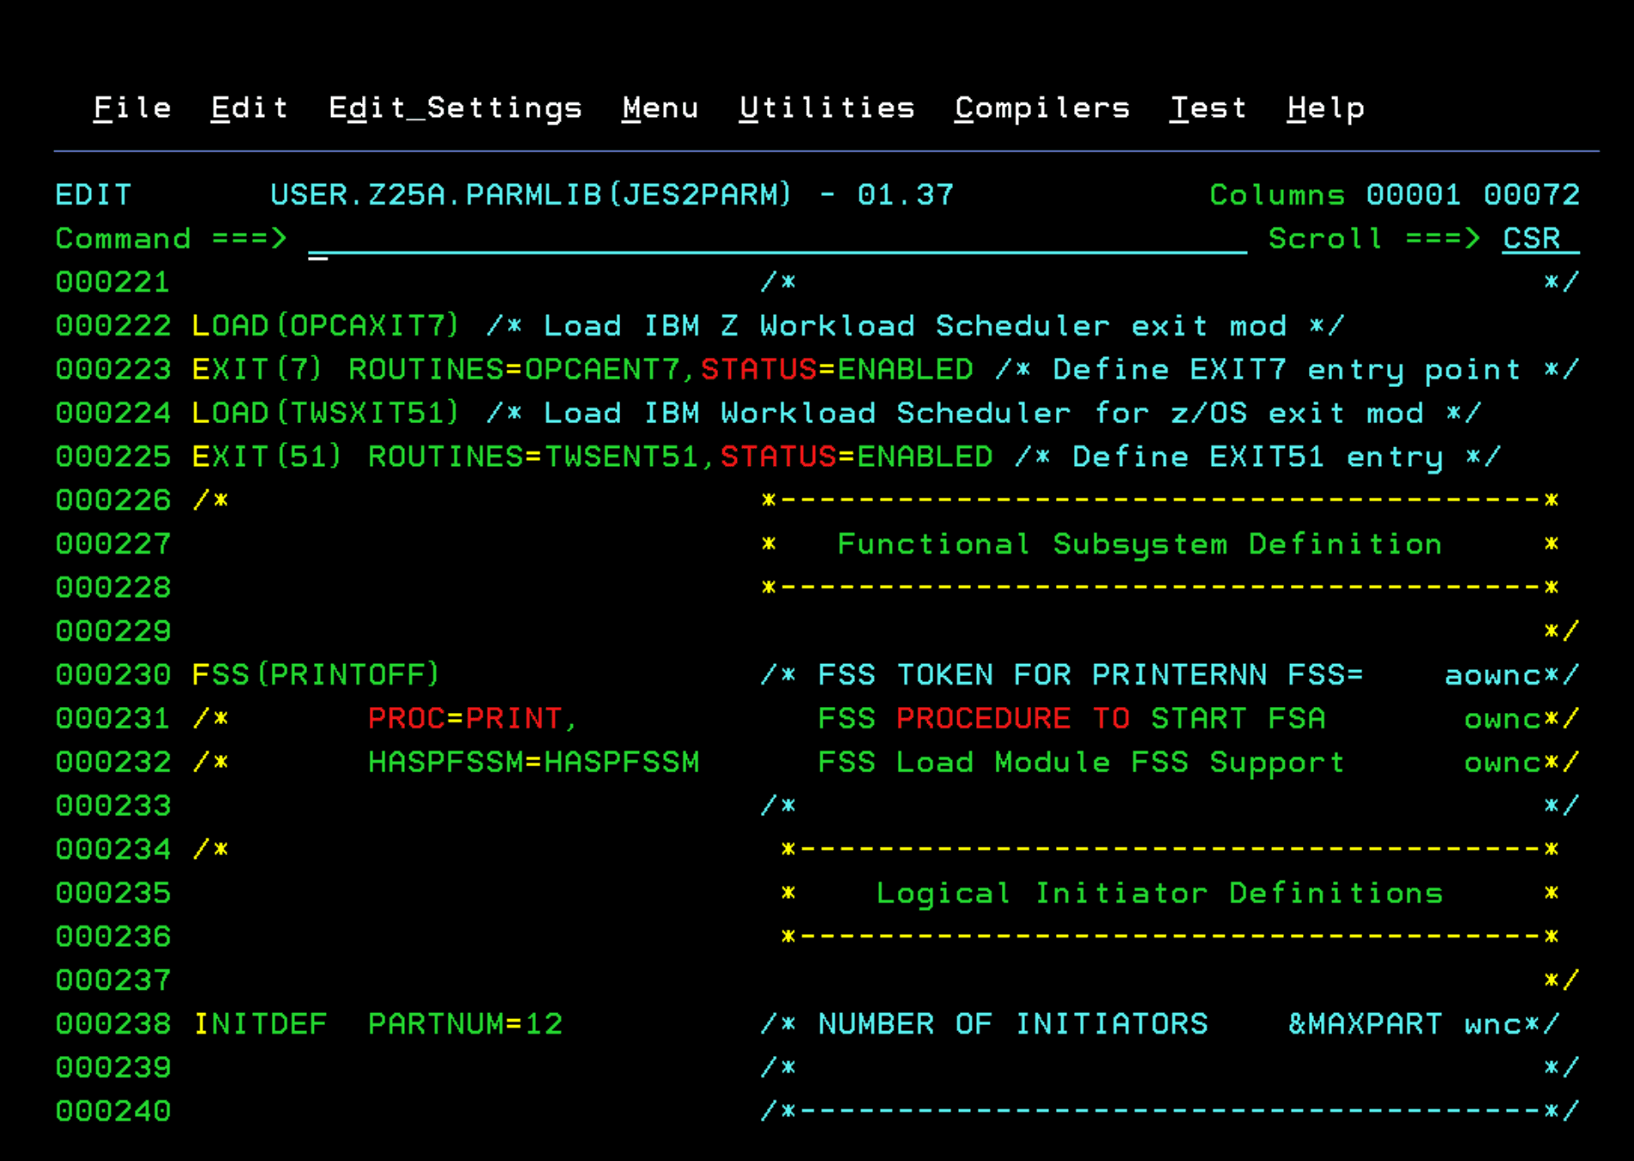The image size is (1634, 1161).
Task: Select line number 000238
Action: (x=113, y=1023)
